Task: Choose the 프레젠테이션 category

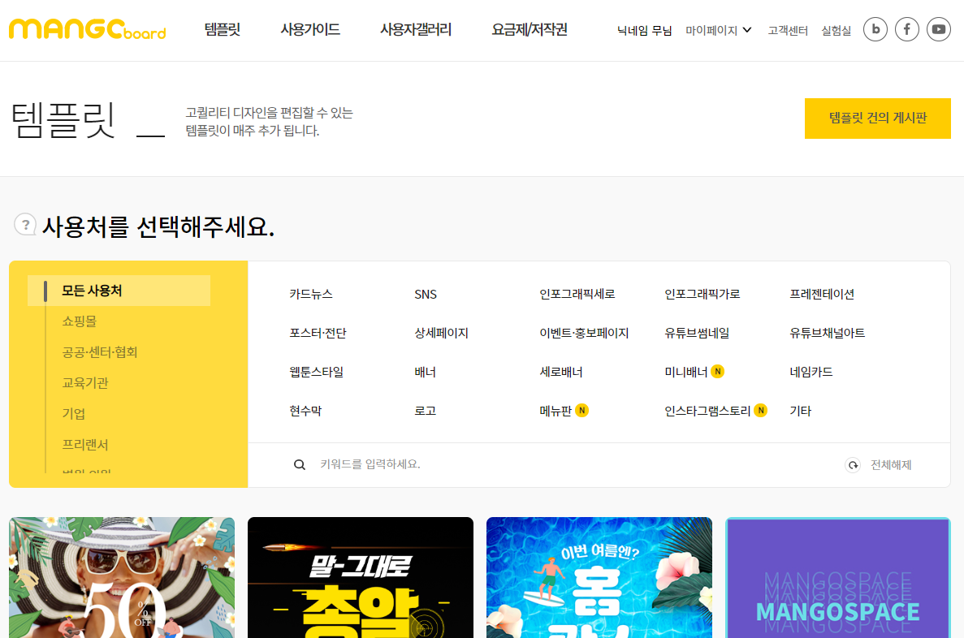Action: point(822,295)
